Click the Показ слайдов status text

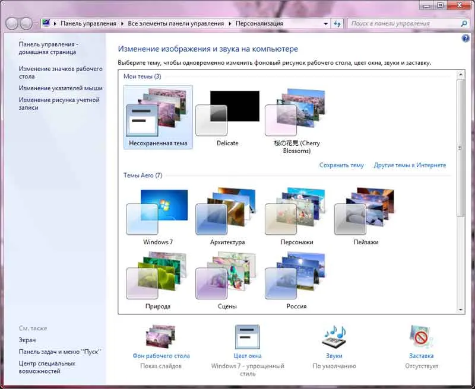(161, 366)
